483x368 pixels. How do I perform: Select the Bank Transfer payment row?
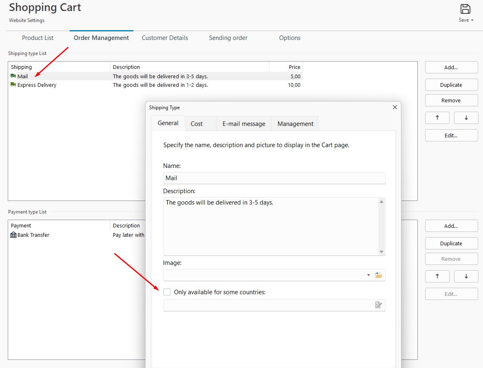point(77,235)
